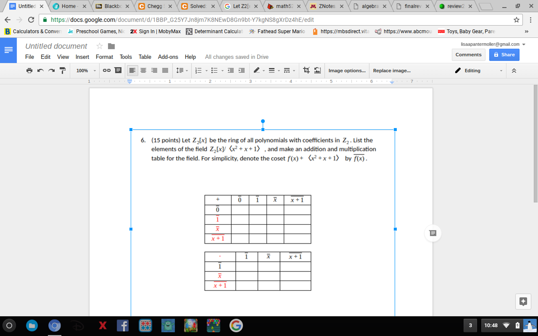Click the Image options button
This screenshot has width=538, height=336.
coord(347,70)
